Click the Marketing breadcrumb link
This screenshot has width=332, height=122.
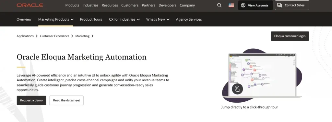[x=82, y=36]
